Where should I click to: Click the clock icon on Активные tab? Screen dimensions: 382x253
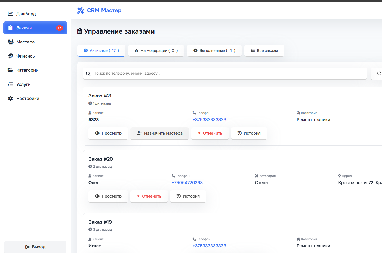[86, 50]
